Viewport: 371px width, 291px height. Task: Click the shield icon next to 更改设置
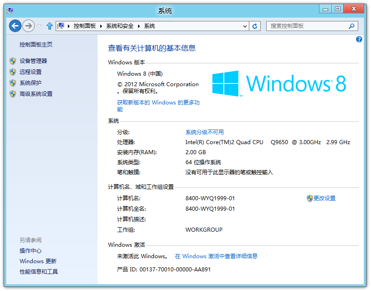310,198
